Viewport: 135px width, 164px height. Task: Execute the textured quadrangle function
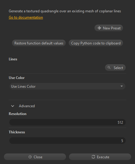click(100, 157)
